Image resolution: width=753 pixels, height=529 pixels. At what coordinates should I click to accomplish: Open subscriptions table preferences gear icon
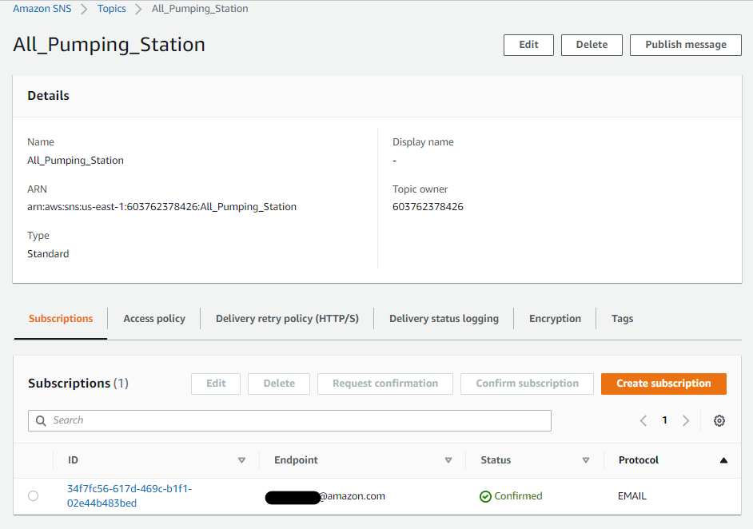click(719, 420)
